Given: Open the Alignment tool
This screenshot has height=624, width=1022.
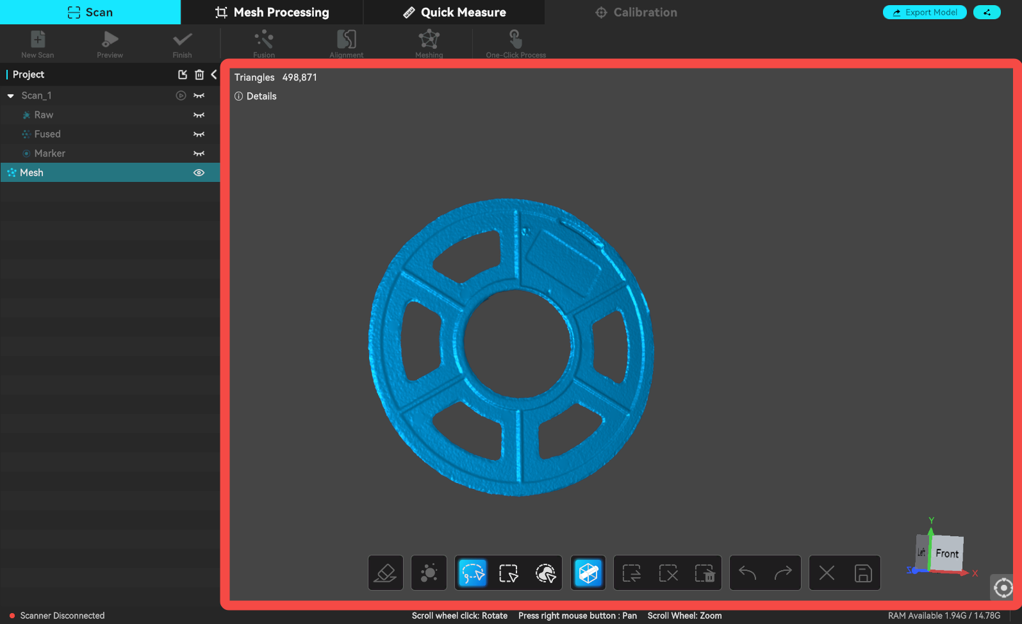Looking at the screenshot, I should pos(347,44).
